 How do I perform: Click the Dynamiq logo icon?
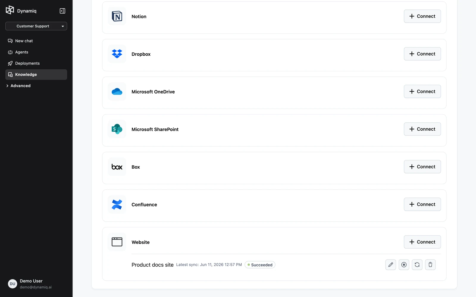10,10
